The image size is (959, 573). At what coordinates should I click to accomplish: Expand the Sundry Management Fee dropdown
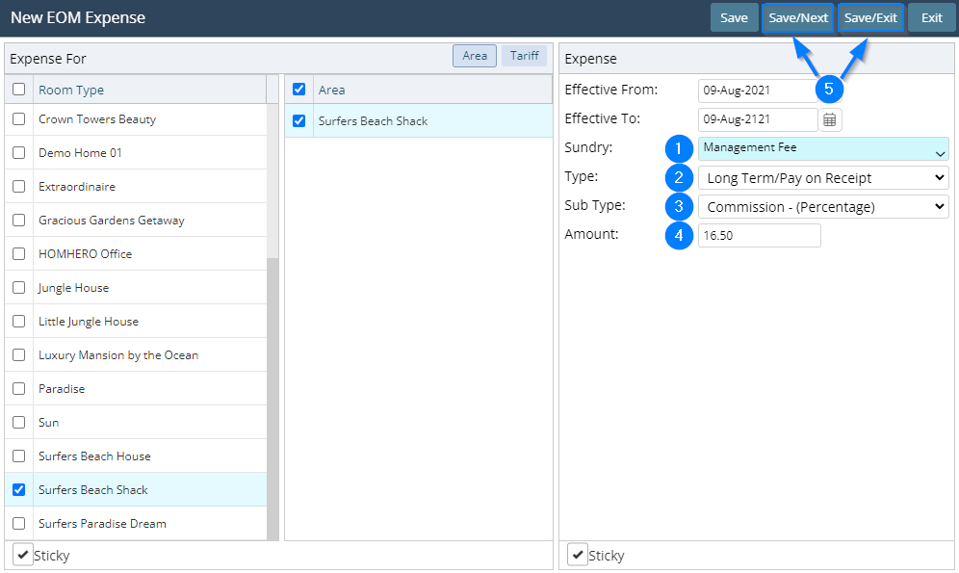[x=822, y=149]
